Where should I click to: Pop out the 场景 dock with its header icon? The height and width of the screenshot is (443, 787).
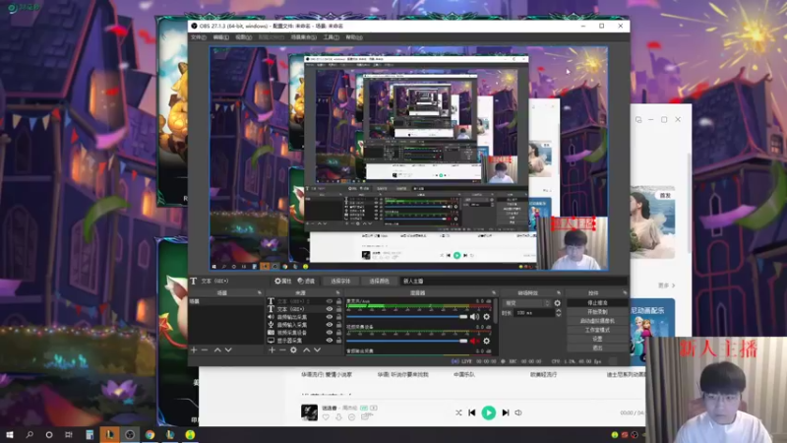click(x=260, y=292)
